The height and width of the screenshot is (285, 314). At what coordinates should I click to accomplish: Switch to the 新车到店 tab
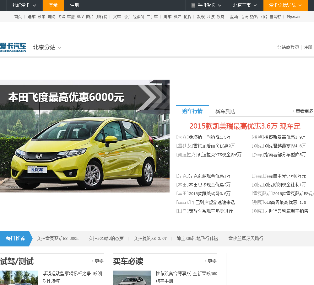pyautogui.click(x=225, y=111)
